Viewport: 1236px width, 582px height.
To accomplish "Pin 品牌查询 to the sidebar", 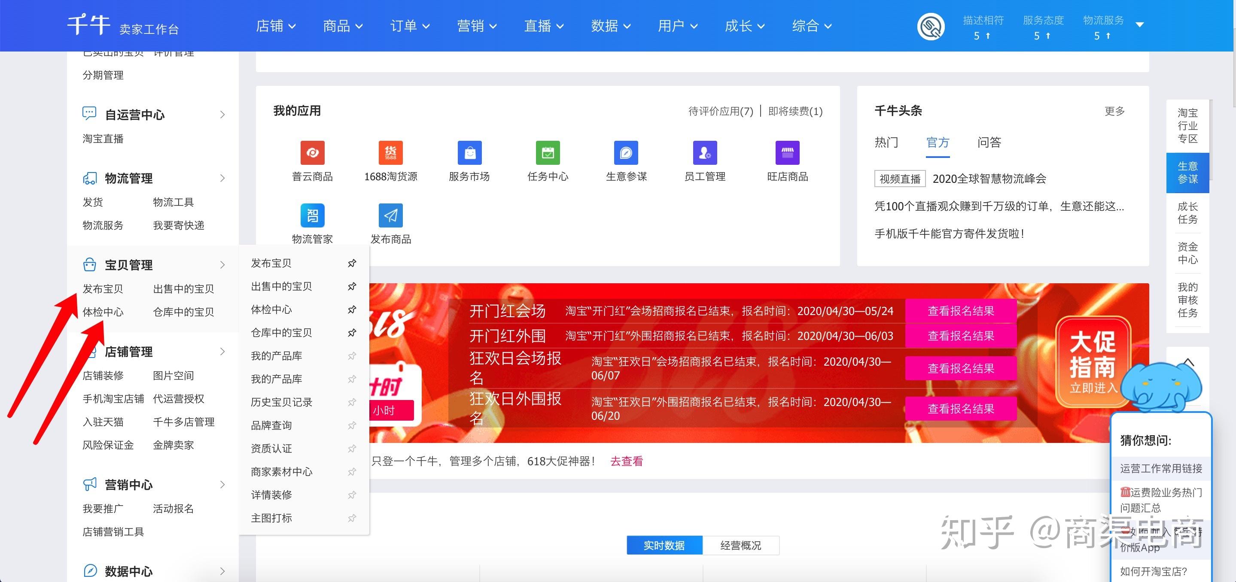I will pos(352,425).
